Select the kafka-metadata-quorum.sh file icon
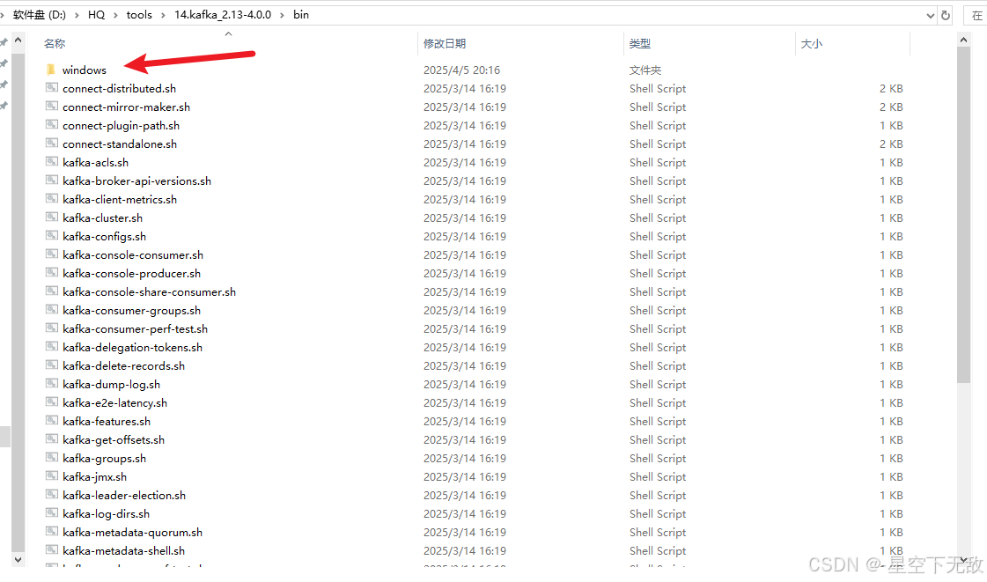Image resolution: width=987 pixels, height=582 pixels. click(x=52, y=533)
